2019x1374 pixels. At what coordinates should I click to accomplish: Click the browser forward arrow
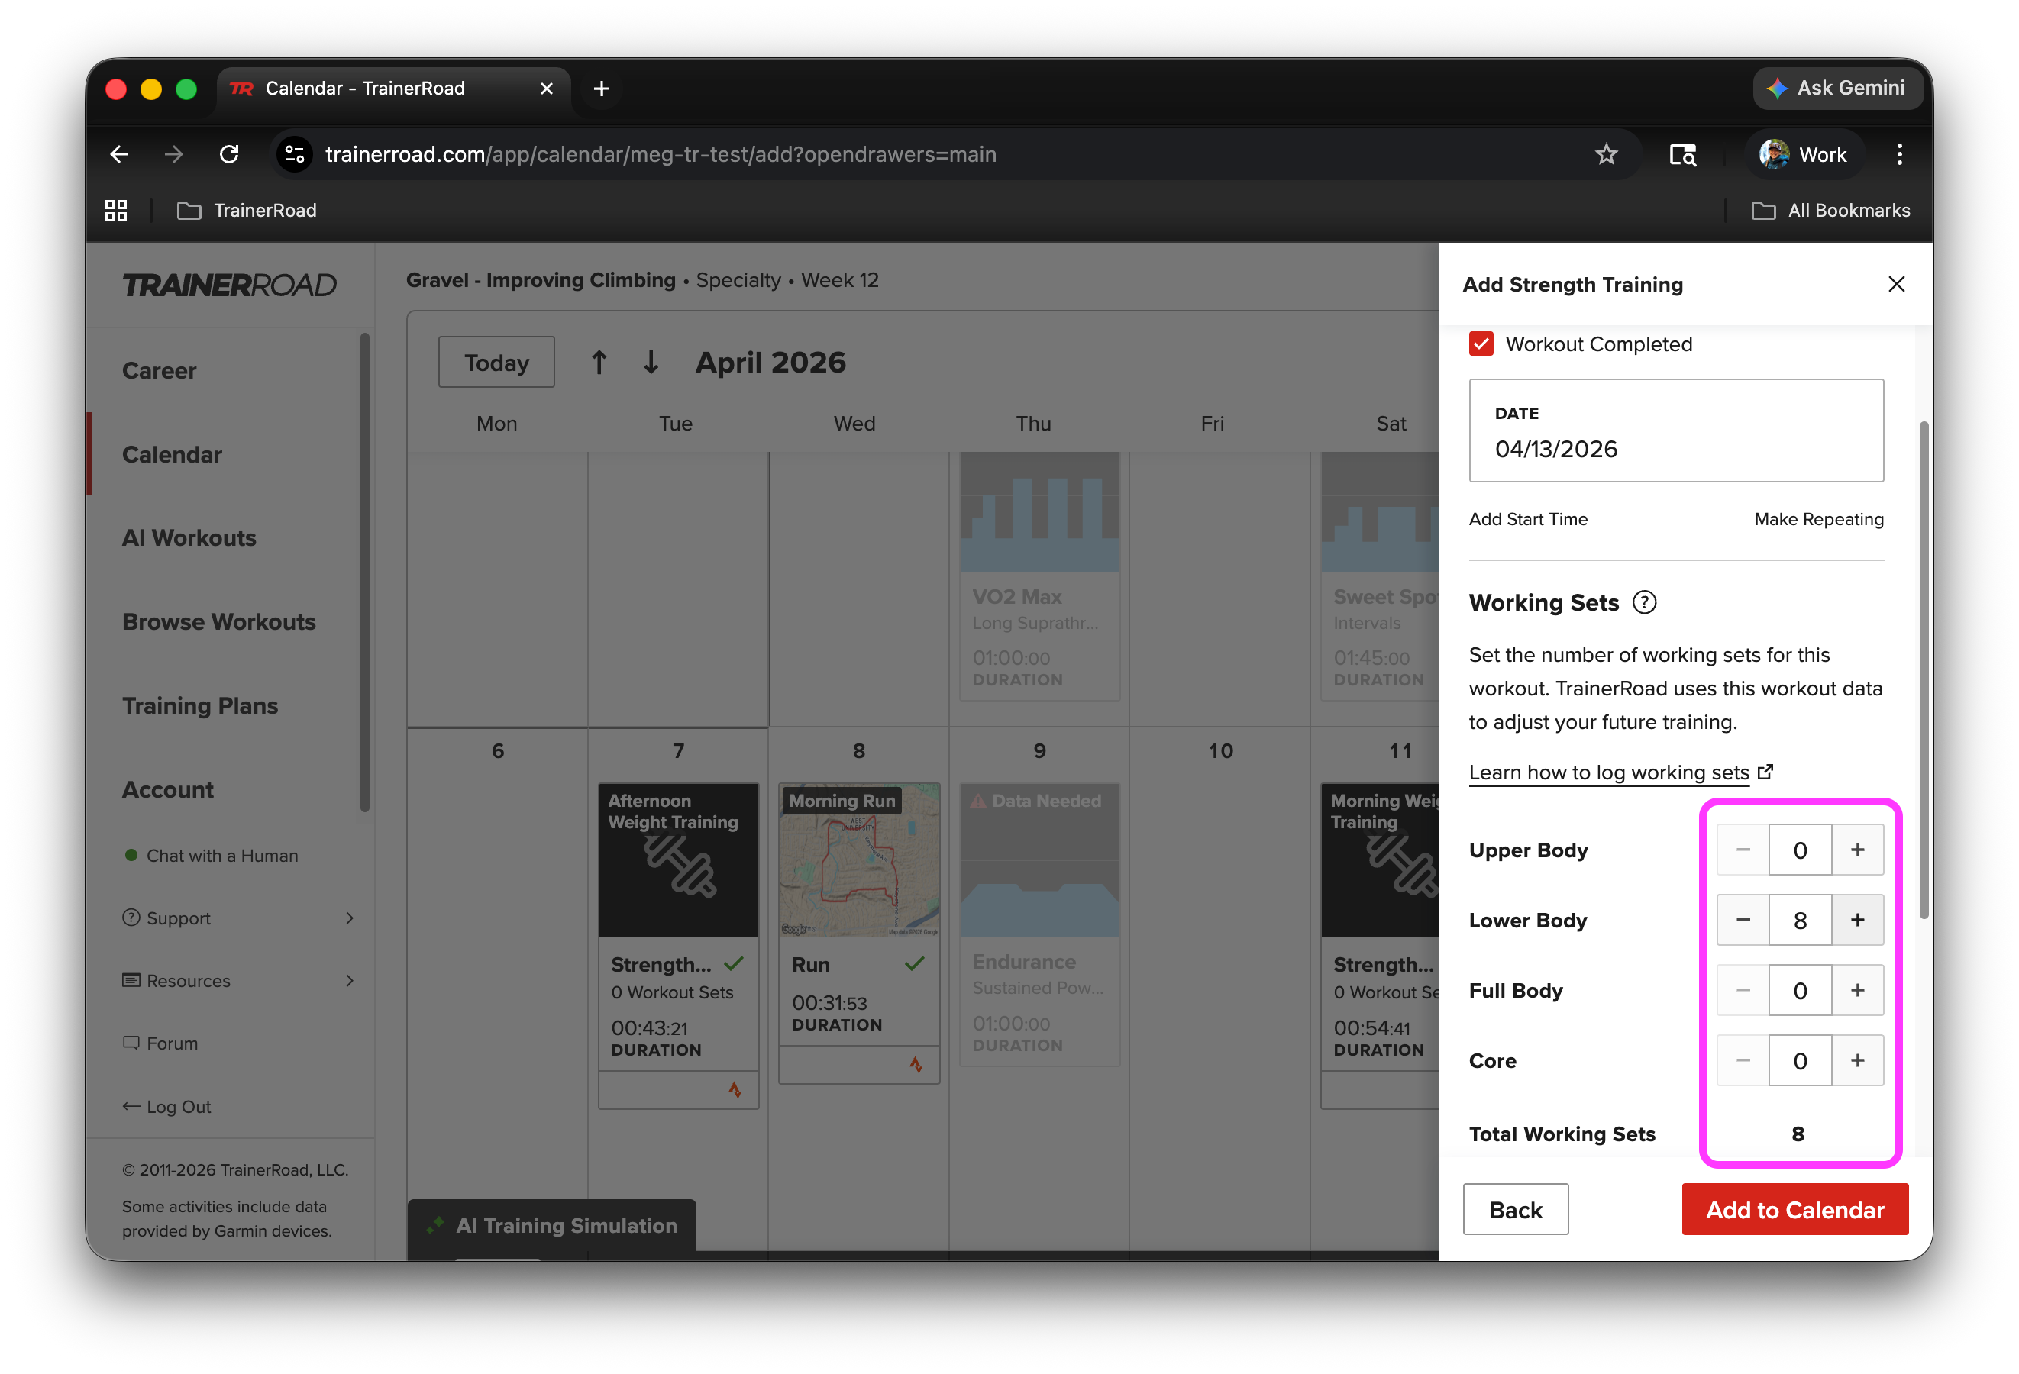pyautogui.click(x=174, y=155)
